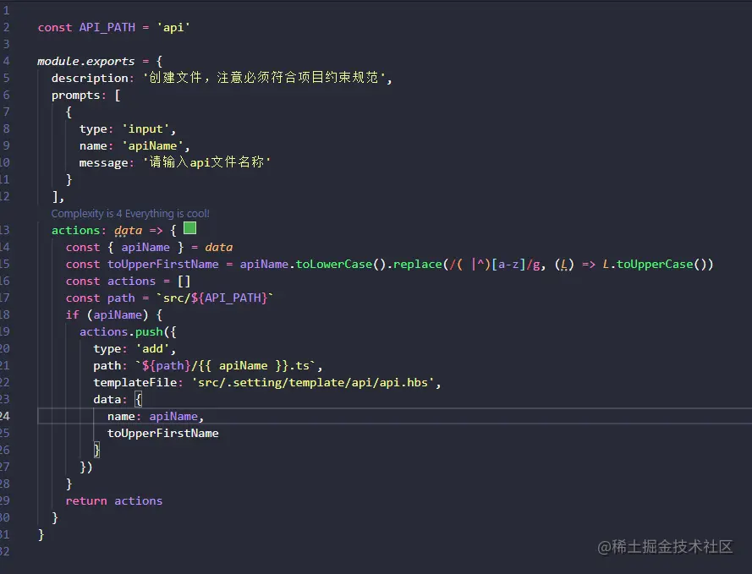Click the green square beside the data arrow function

point(190,228)
